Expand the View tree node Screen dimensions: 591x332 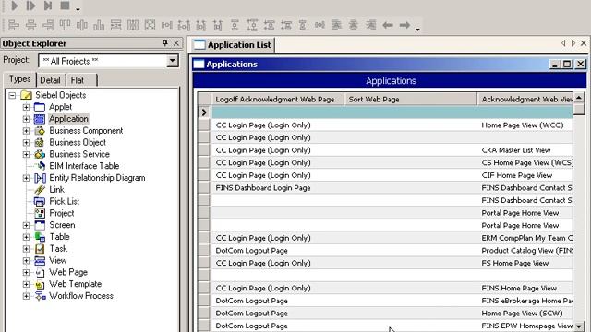point(26,260)
